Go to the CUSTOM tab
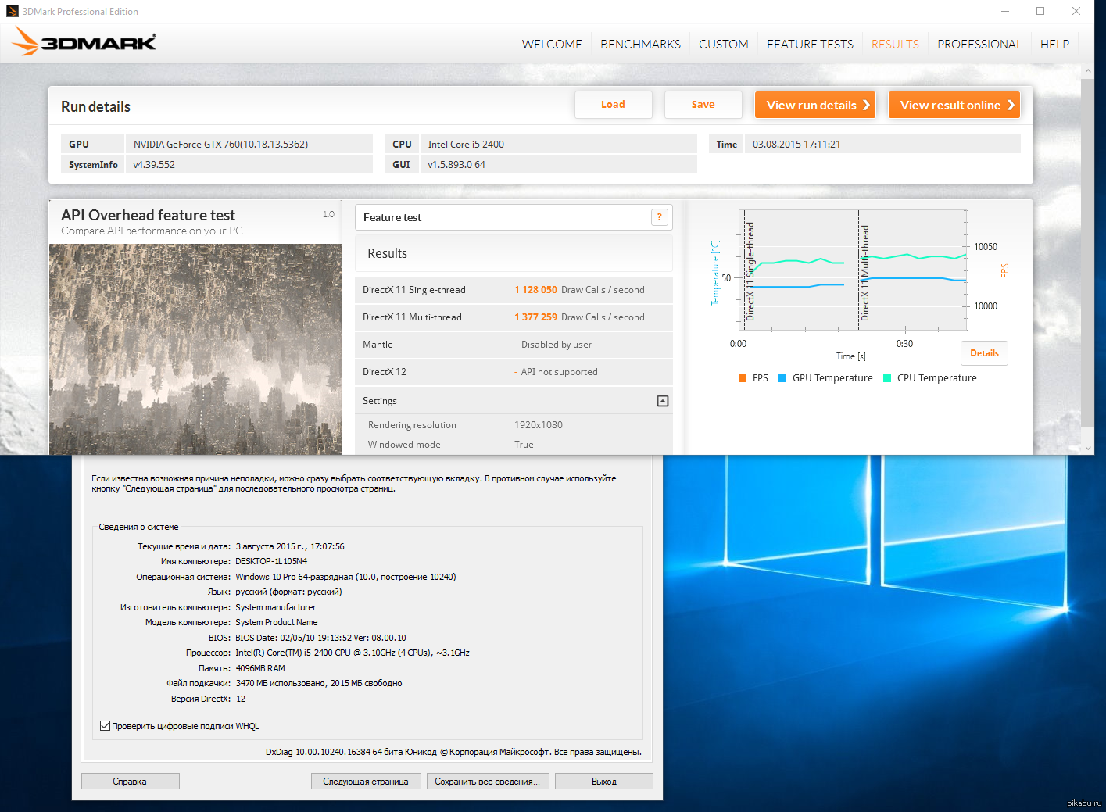The height and width of the screenshot is (812, 1106). [723, 45]
